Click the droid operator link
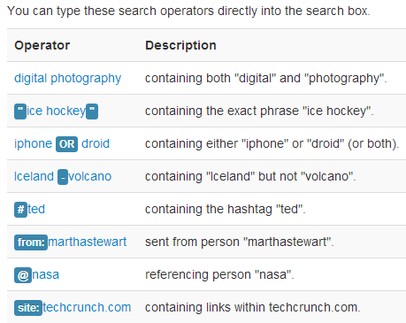Image resolution: width=406 pixels, height=323 pixels. [96, 143]
